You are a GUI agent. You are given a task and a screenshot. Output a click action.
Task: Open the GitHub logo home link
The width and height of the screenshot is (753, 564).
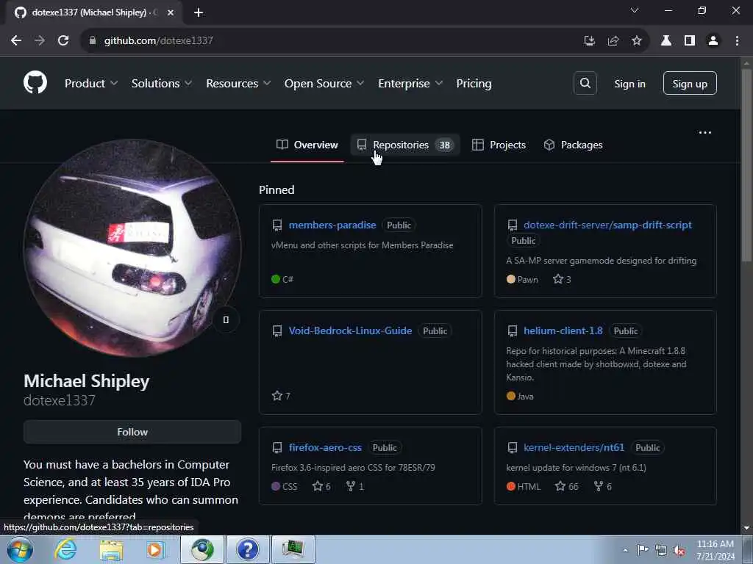(35, 82)
